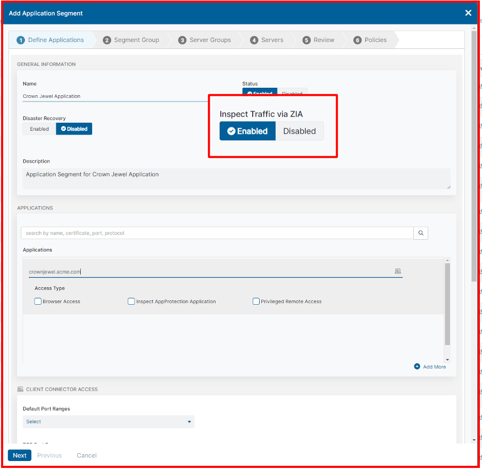
Task: Check Inspect AppProtection Application option
Action: click(131, 301)
